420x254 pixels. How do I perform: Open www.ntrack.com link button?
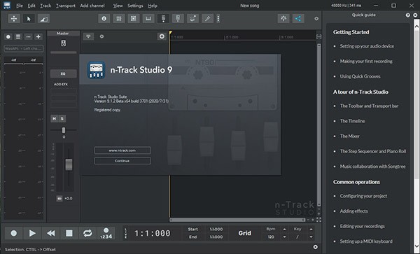click(122, 150)
